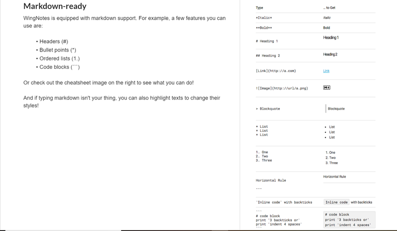Click the rendered "Heading 2" result
Viewport: 397px width, 231px height.
pos(330,55)
